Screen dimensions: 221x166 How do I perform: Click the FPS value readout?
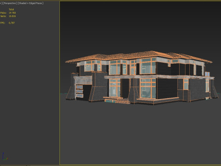click(12, 23)
